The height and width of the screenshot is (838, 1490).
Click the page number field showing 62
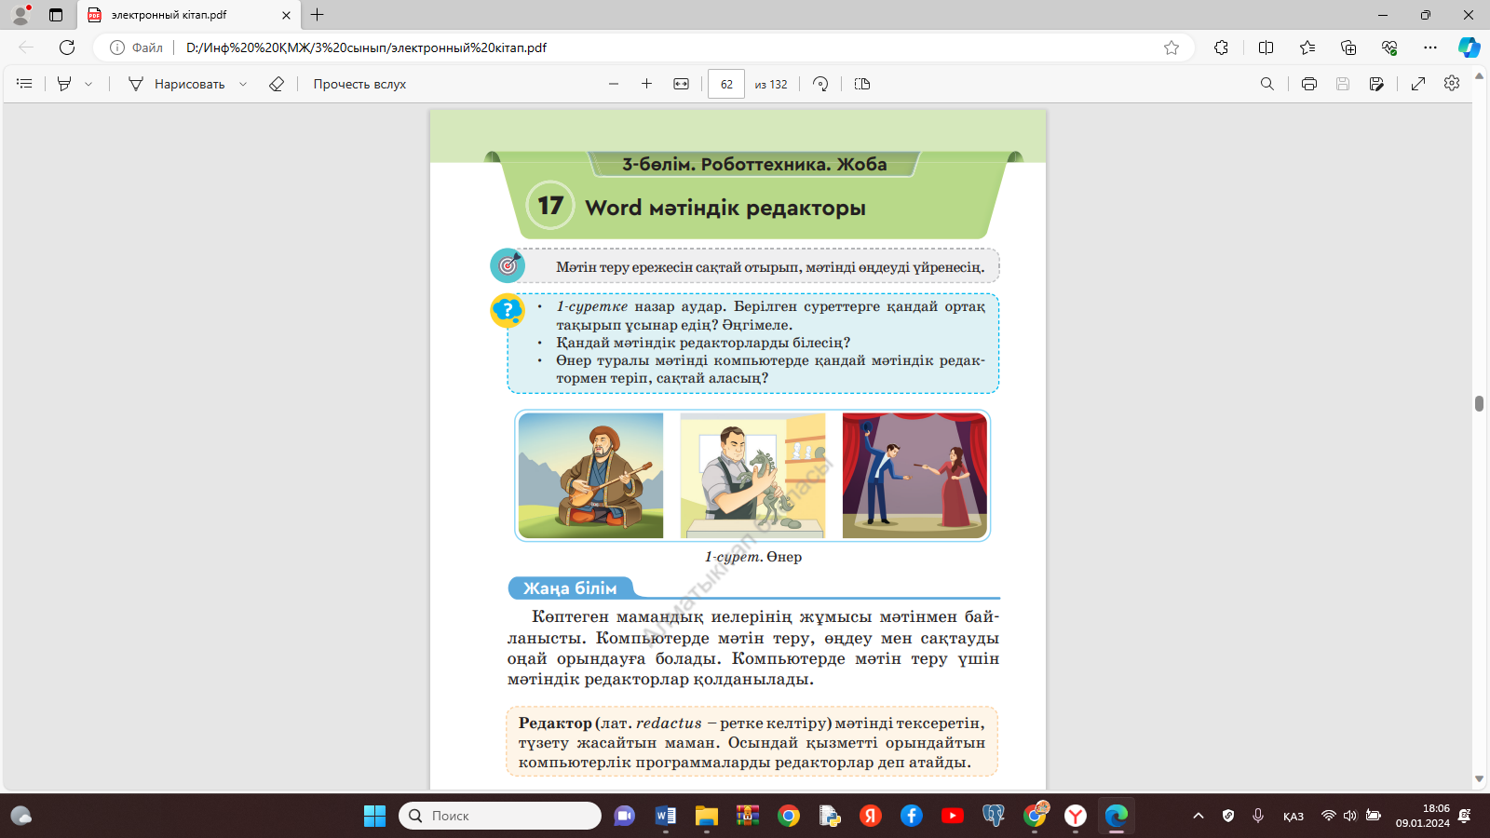tap(726, 84)
